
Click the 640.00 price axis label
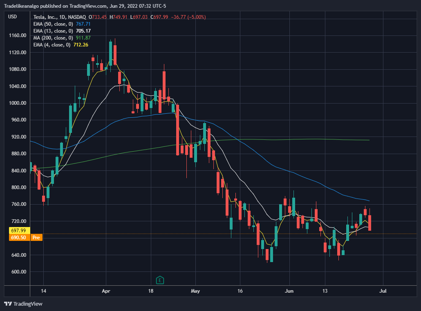[19, 255]
